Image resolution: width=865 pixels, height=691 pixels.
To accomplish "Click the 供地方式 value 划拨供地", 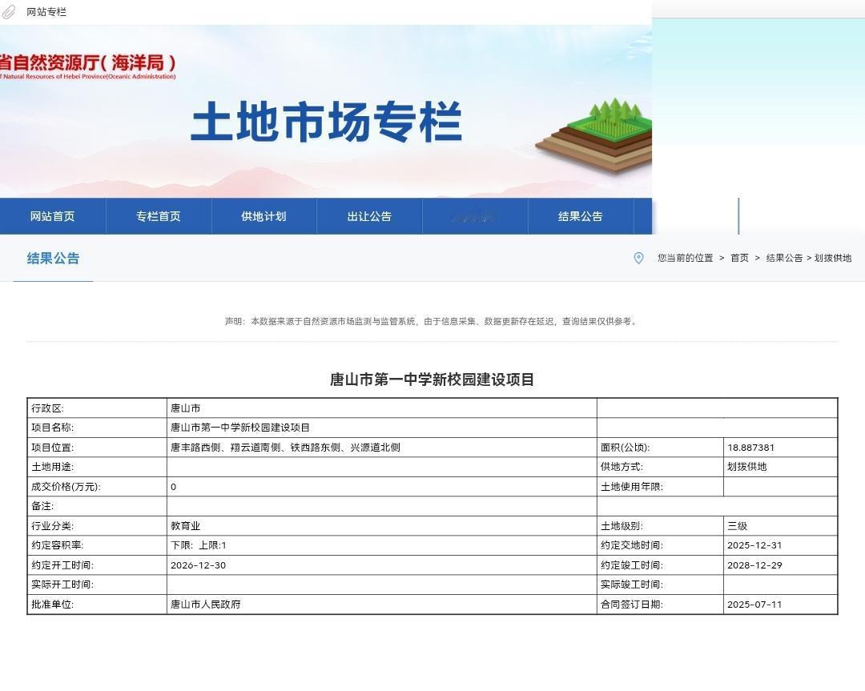I will pyautogui.click(x=747, y=467).
